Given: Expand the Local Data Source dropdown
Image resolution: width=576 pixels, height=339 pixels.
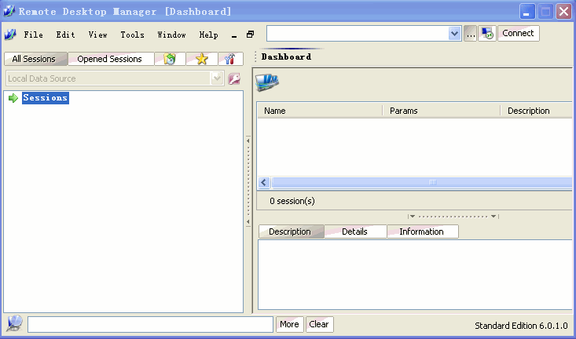Looking at the screenshot, I should coord(217,78).
